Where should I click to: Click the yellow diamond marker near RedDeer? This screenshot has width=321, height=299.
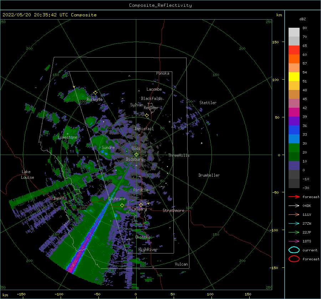tap(147, 116)
